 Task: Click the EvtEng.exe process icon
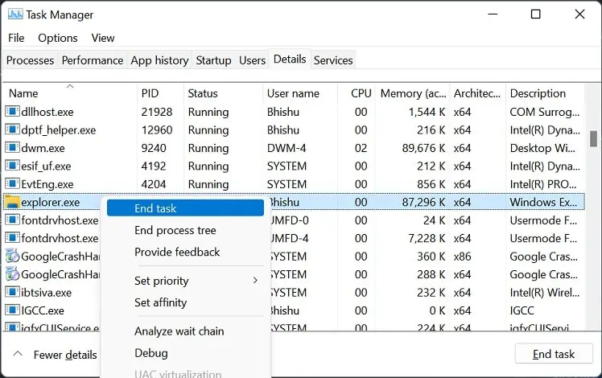12,183
